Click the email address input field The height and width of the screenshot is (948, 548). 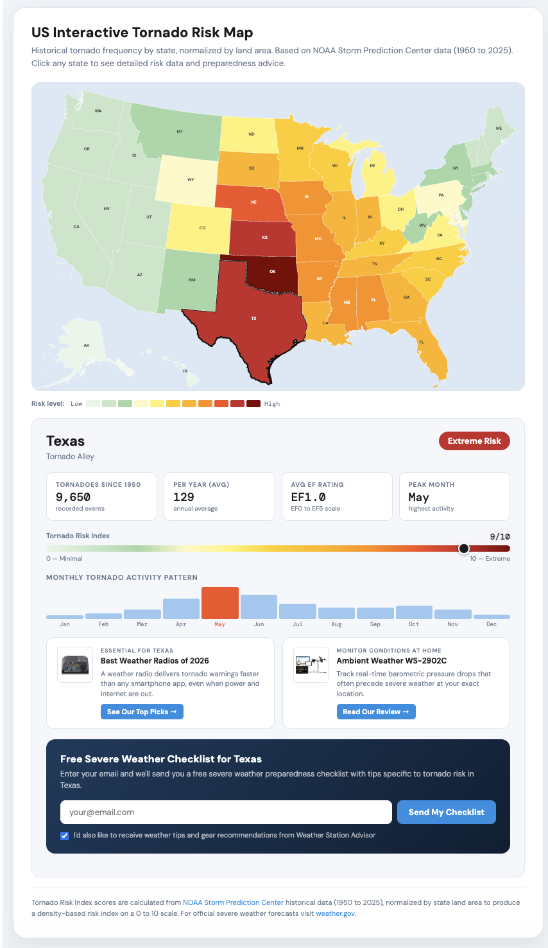[x=226, y=812]
